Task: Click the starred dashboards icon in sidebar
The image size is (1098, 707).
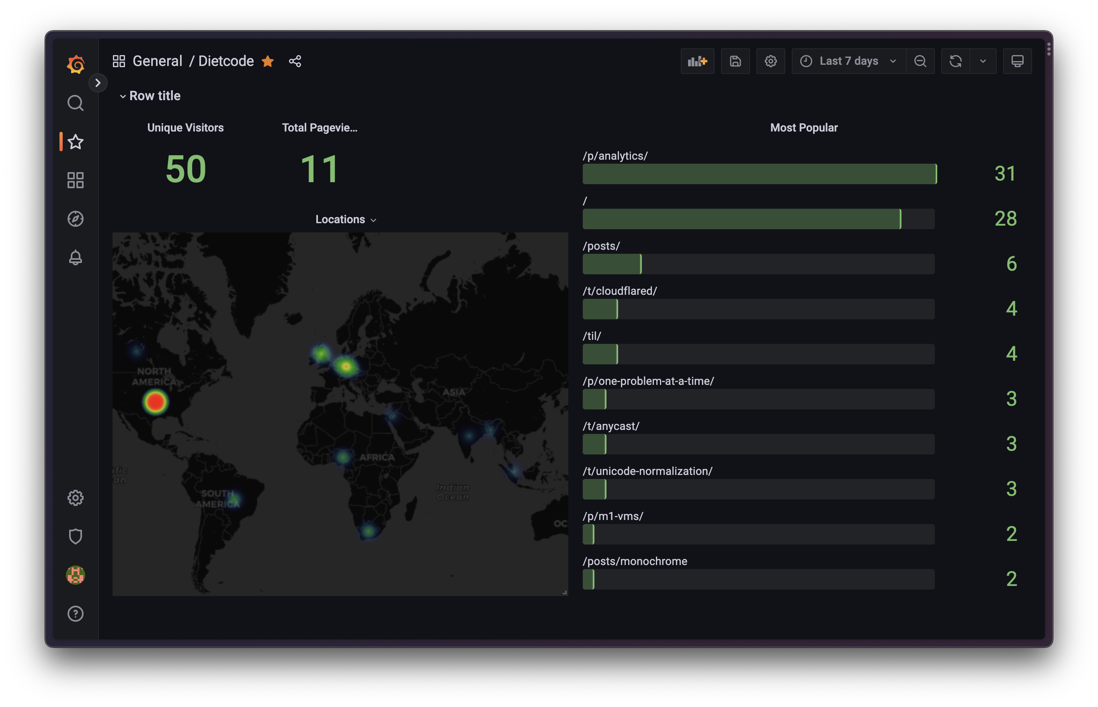Action: tap(75, 142)
